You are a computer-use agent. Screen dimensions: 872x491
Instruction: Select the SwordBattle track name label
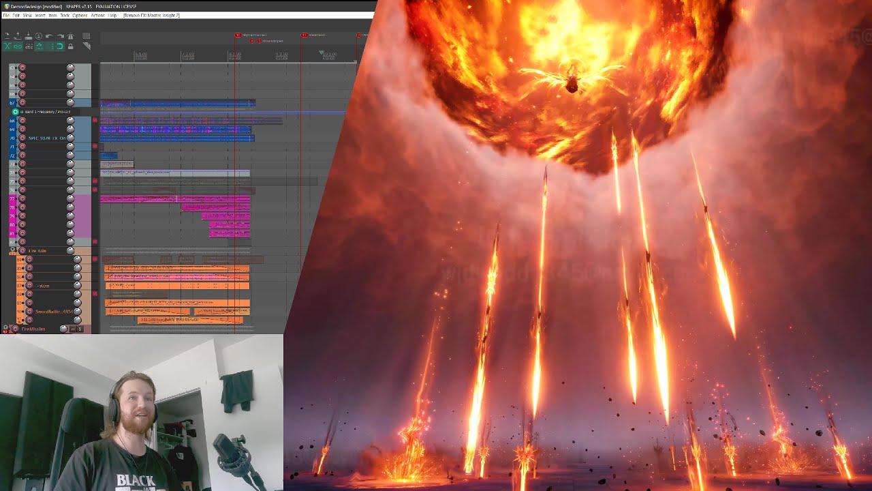[x=54, y=312]
